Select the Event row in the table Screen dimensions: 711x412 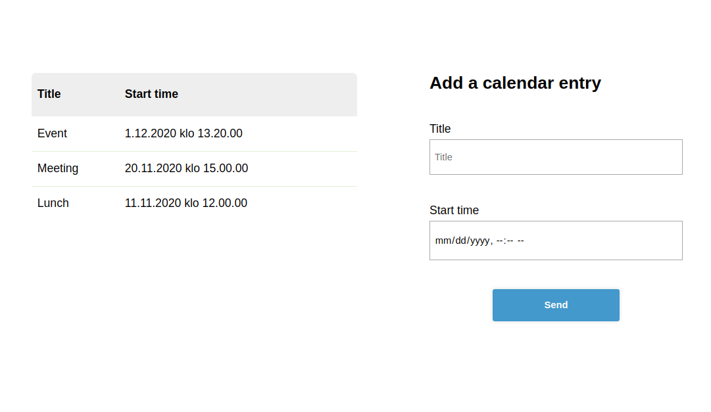52,133
